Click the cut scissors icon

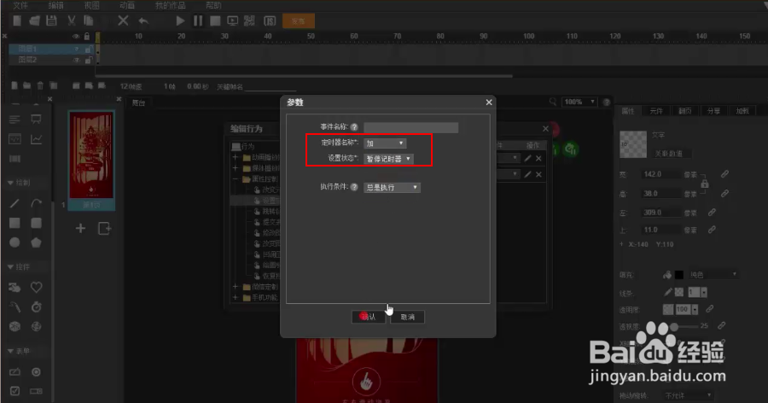click(x=72, y=20)
